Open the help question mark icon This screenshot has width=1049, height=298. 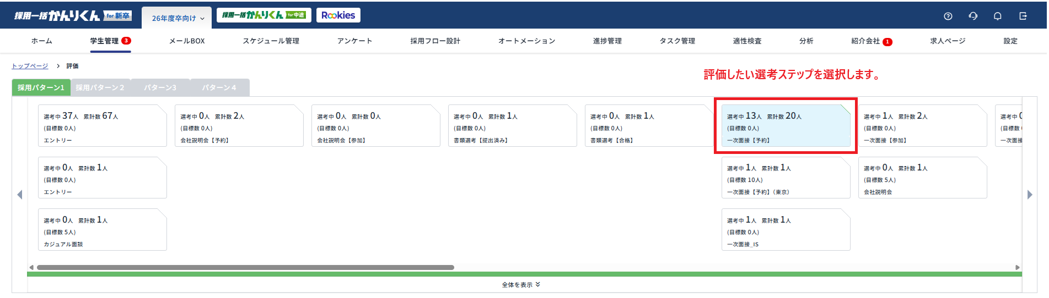point(948,16)
